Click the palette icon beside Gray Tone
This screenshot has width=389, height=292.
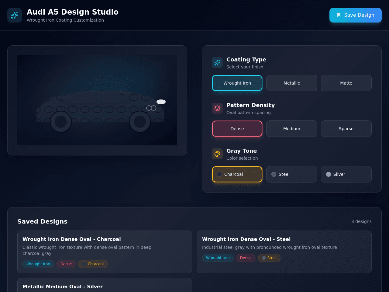217,154
